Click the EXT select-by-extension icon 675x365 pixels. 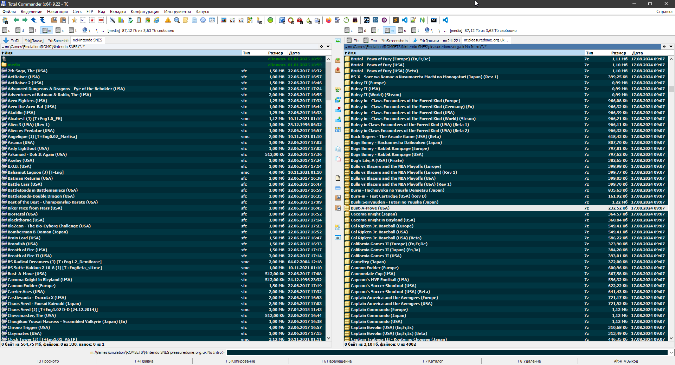pos(83,20)
